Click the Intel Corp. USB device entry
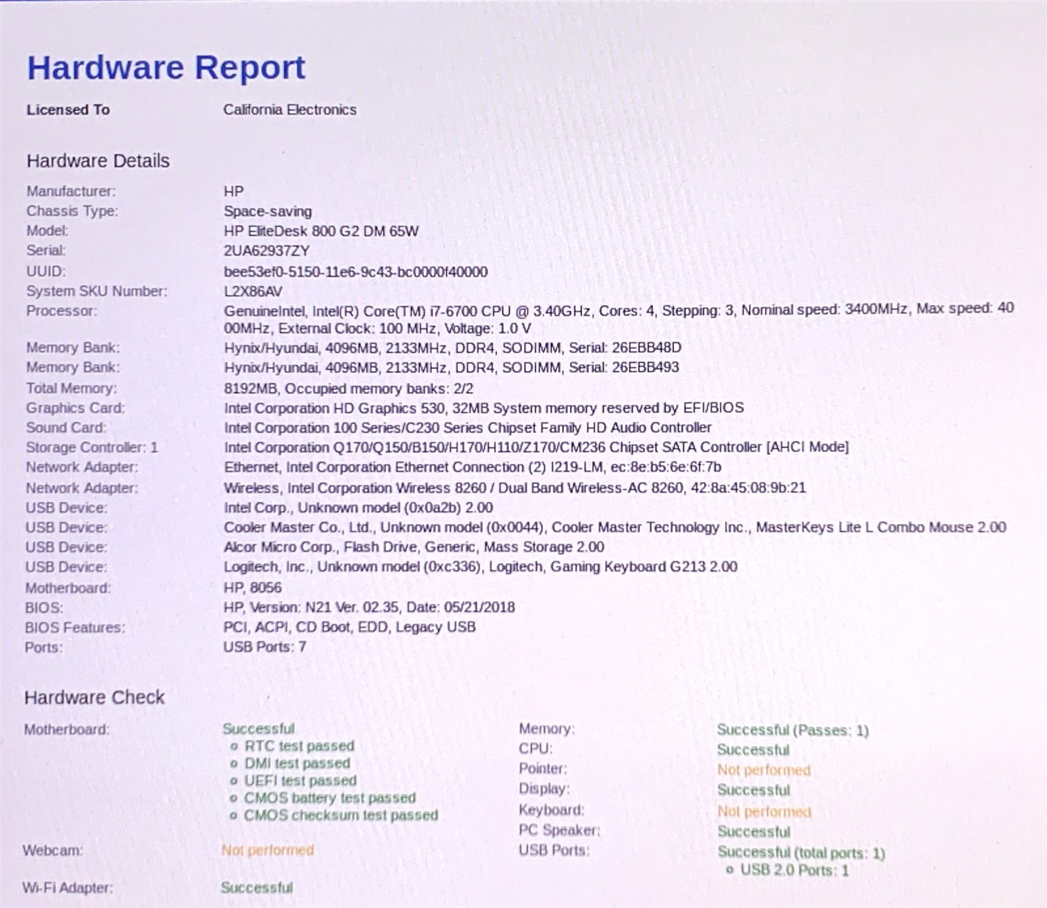Image resolution: width=1047 pixels, height=908 pixels. 359,508
